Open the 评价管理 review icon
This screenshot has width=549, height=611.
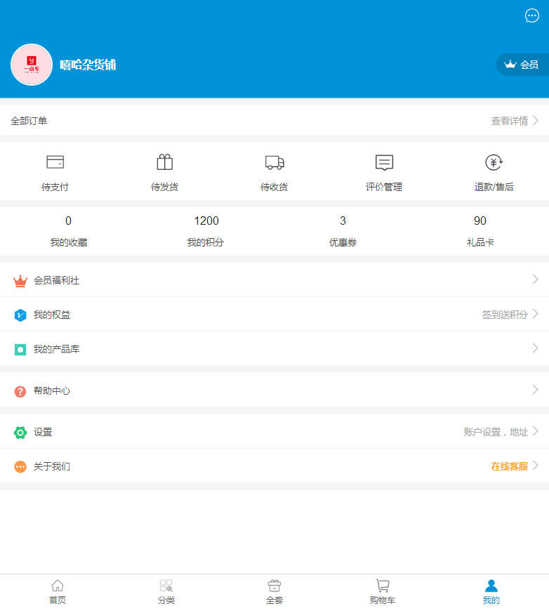(384, 162)
